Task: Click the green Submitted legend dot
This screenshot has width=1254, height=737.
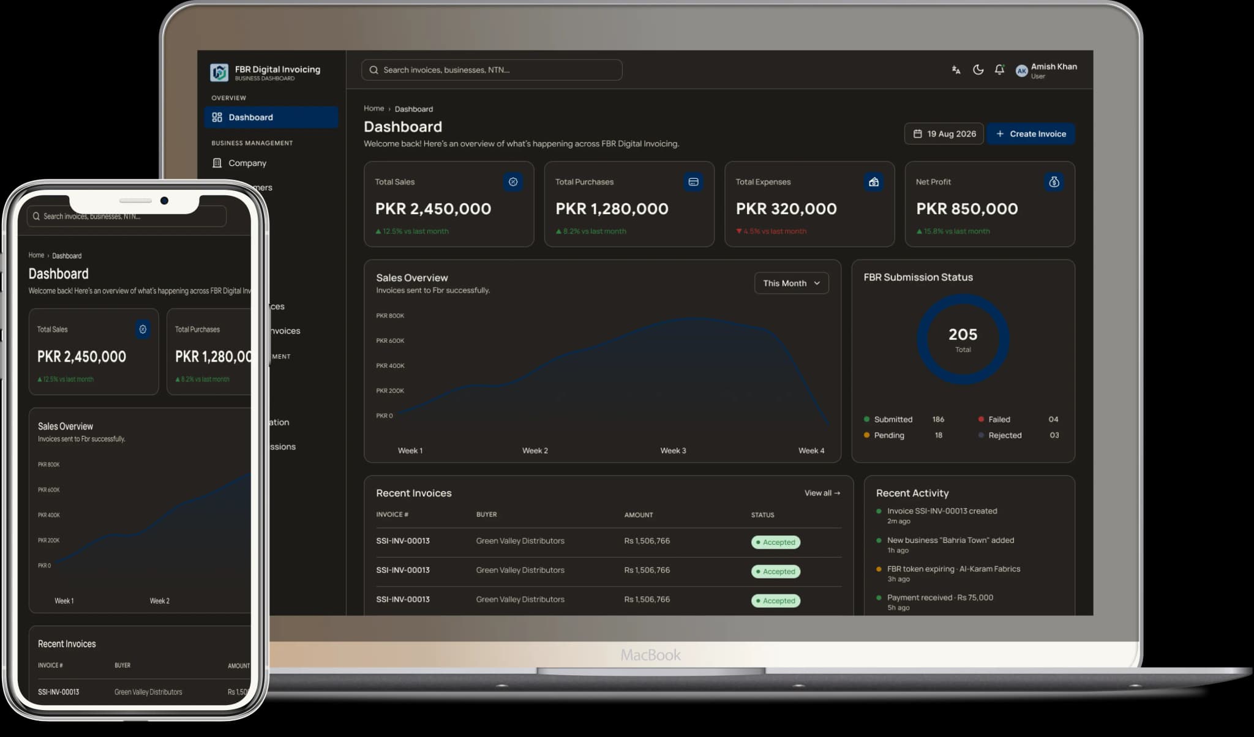Action: click(x=866, y=419)
